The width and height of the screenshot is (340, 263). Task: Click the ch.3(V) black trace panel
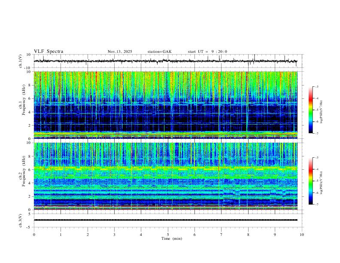[x=168, y=220]
